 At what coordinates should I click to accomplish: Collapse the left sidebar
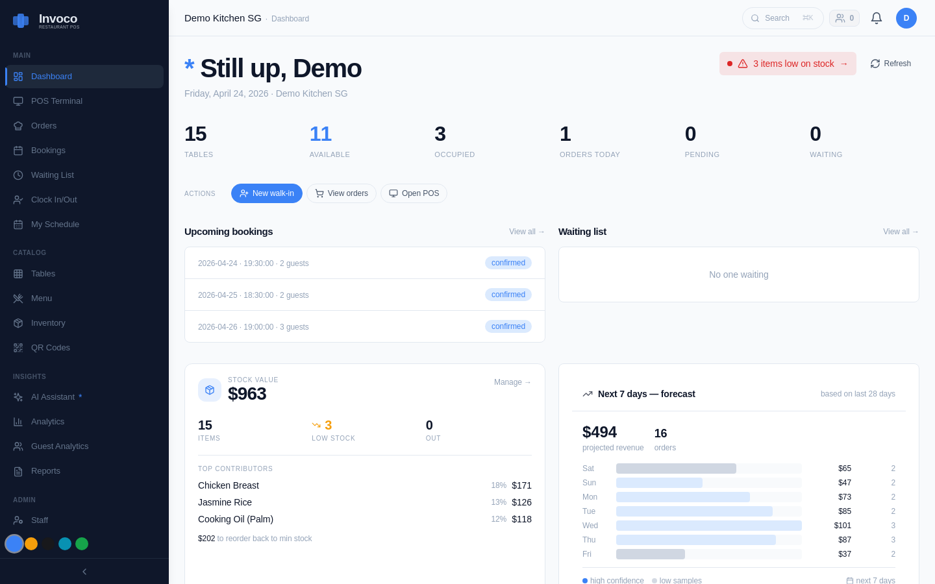point(84,571)
